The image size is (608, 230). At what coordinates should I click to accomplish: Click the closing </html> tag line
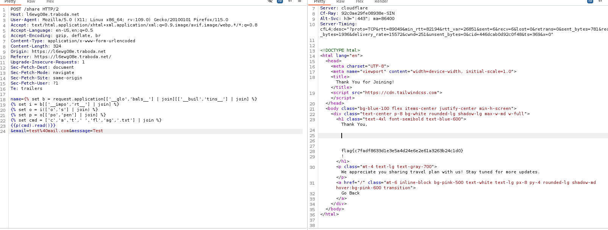click(x=330, y=214)
